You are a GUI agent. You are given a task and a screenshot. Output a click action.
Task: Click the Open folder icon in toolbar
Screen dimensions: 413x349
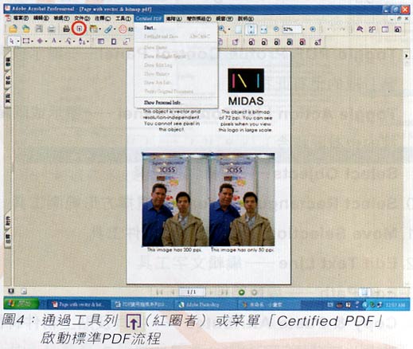tap(13, 29)
